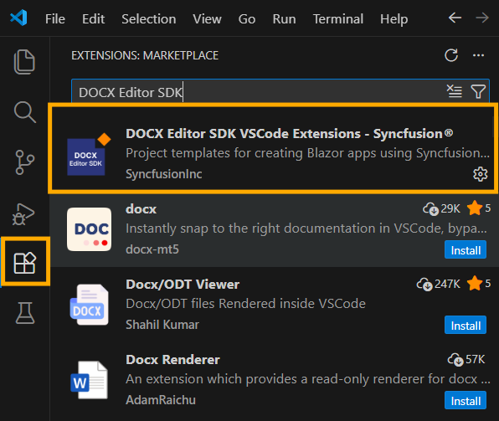Click the DOCX Editor SDK extension icon
Image resolution: width=499 pixels, height=421 pixels.
tap(89, 154)
